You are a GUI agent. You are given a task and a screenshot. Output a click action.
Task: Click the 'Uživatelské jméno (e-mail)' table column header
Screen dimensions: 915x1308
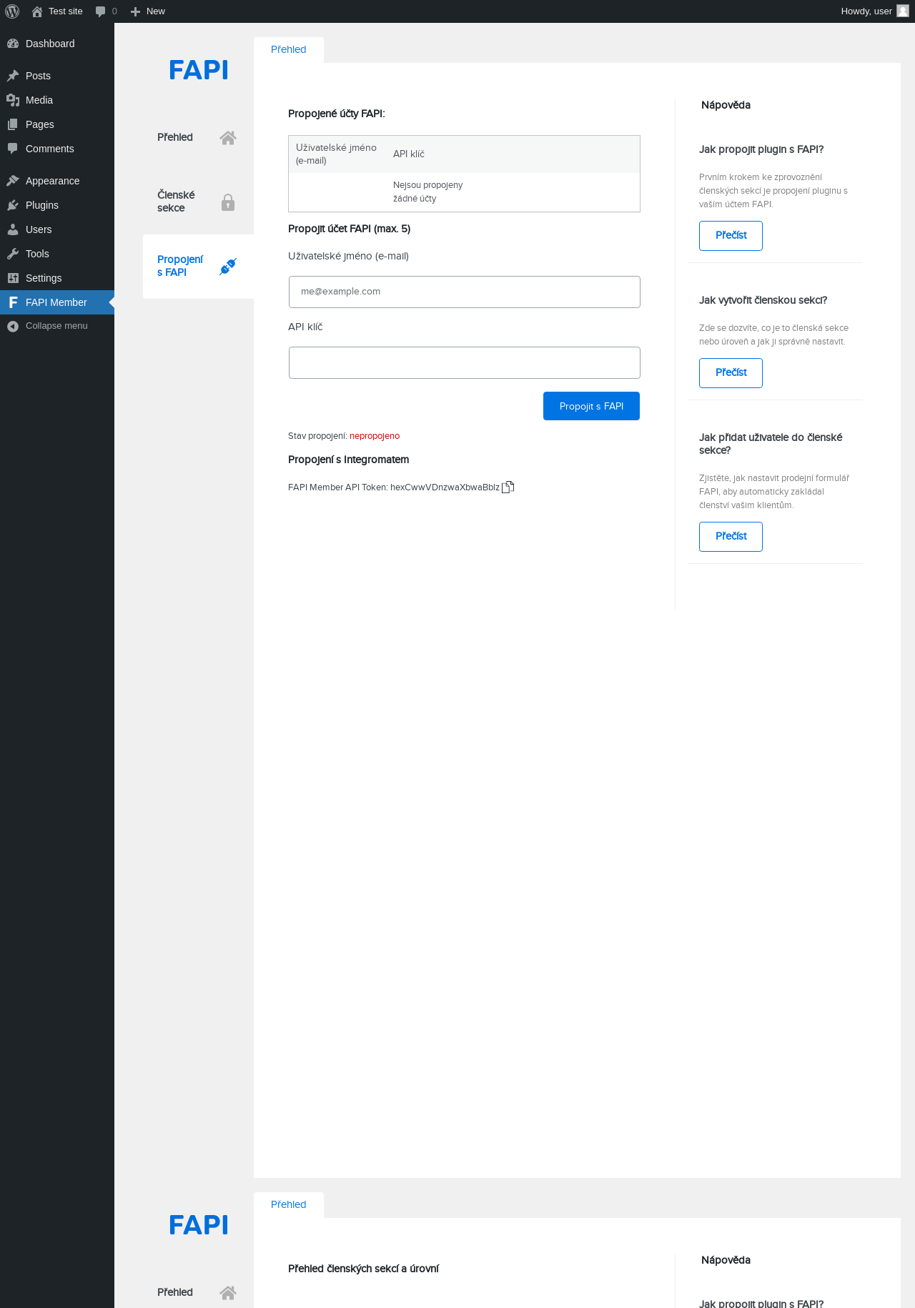pyautogui.click(x=336, y=154)
